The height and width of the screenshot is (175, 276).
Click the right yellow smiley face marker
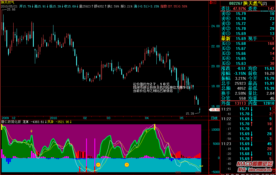(x=127, y=165)
